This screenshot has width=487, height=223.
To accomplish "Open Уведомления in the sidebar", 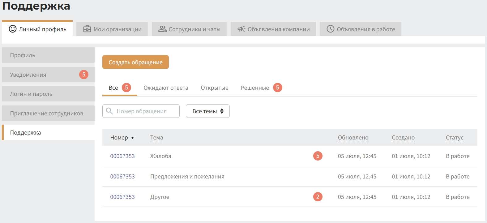I will coord(48,75).
